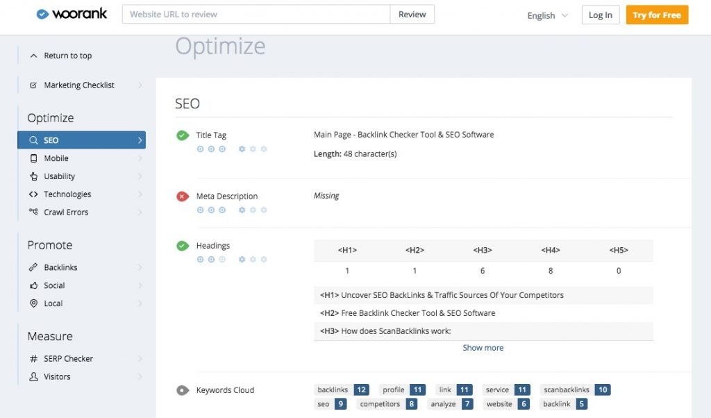Expand the Mobile item's chevron arrow
Image resolution: width=711 pixels, height=418 pixels.
[140, 158]
